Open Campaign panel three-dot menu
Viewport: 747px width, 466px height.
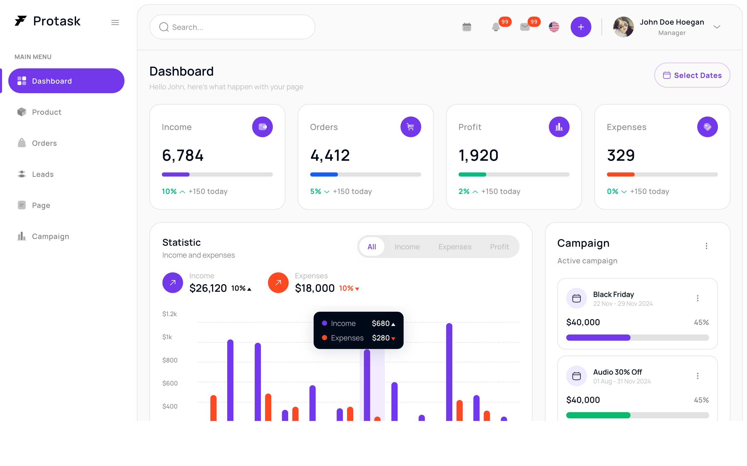pyautogui.click(x=706, y=246)
